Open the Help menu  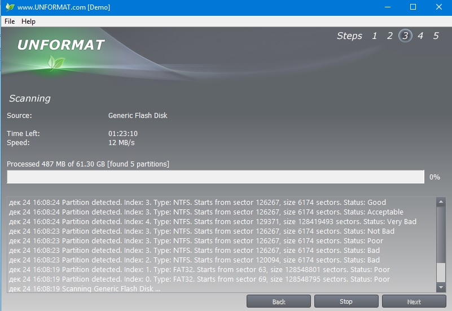(x=28, y=21)
